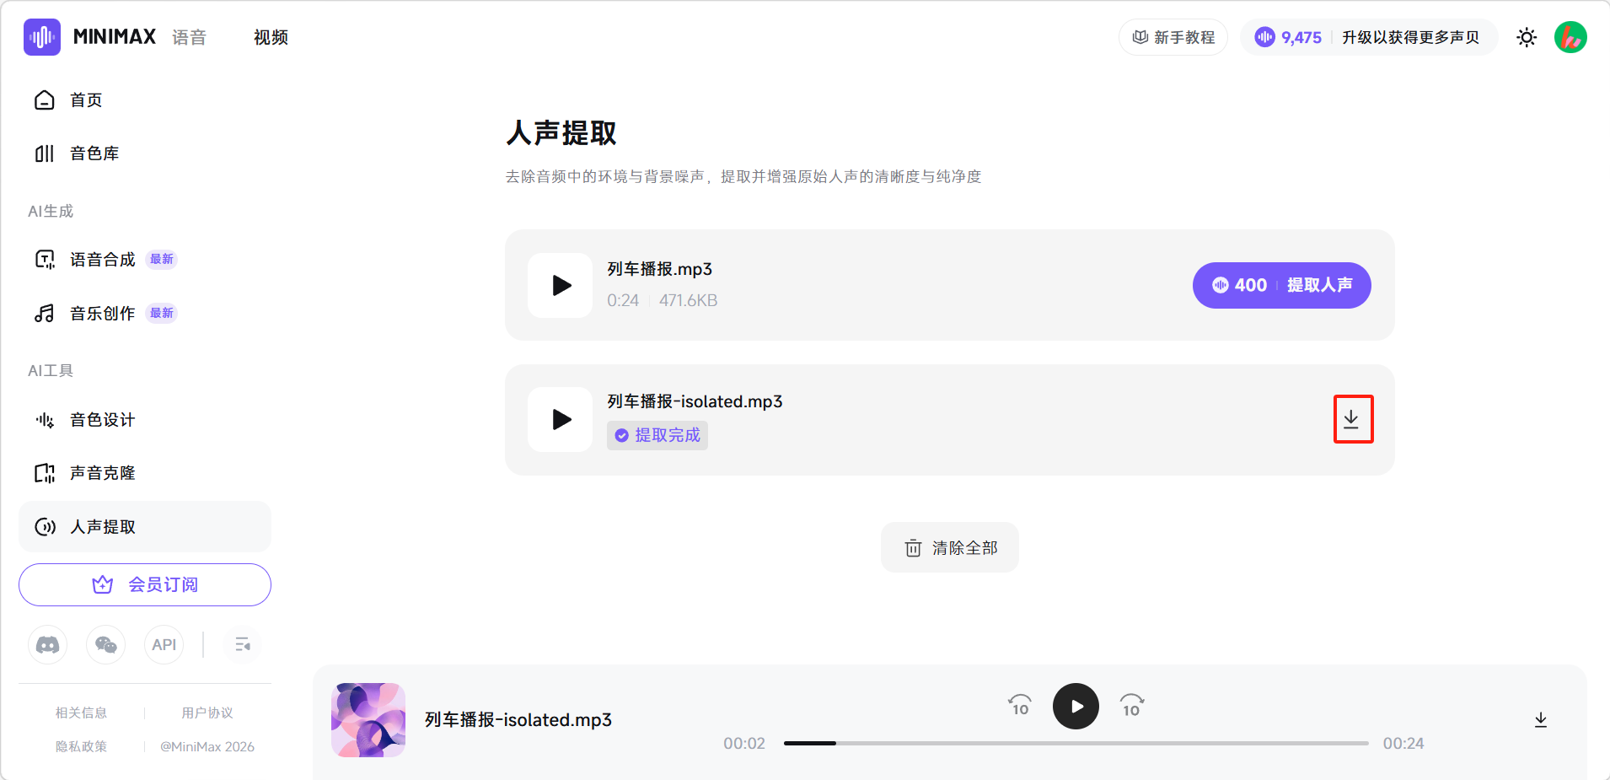Click 清除全部 to clear all files
This screenshot has width=1610, height=780.
click(949, 548)
